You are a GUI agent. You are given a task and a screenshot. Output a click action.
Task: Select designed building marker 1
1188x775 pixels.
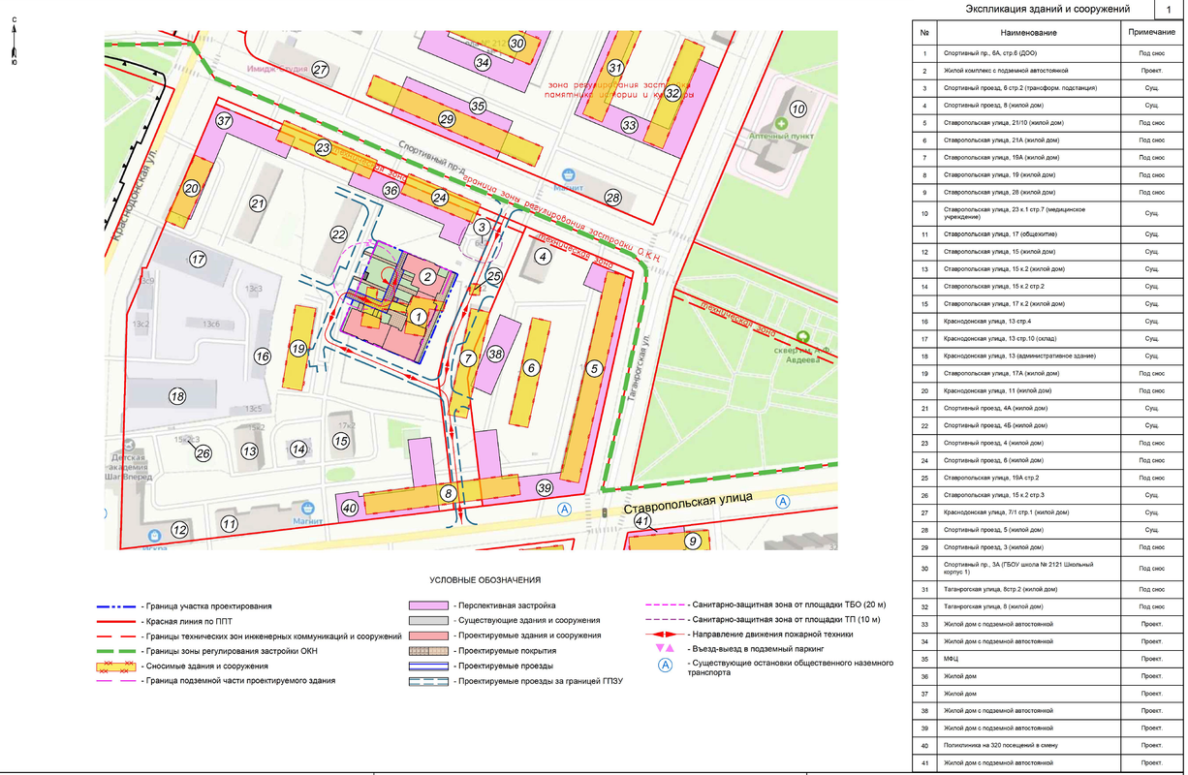coord(418,316)
